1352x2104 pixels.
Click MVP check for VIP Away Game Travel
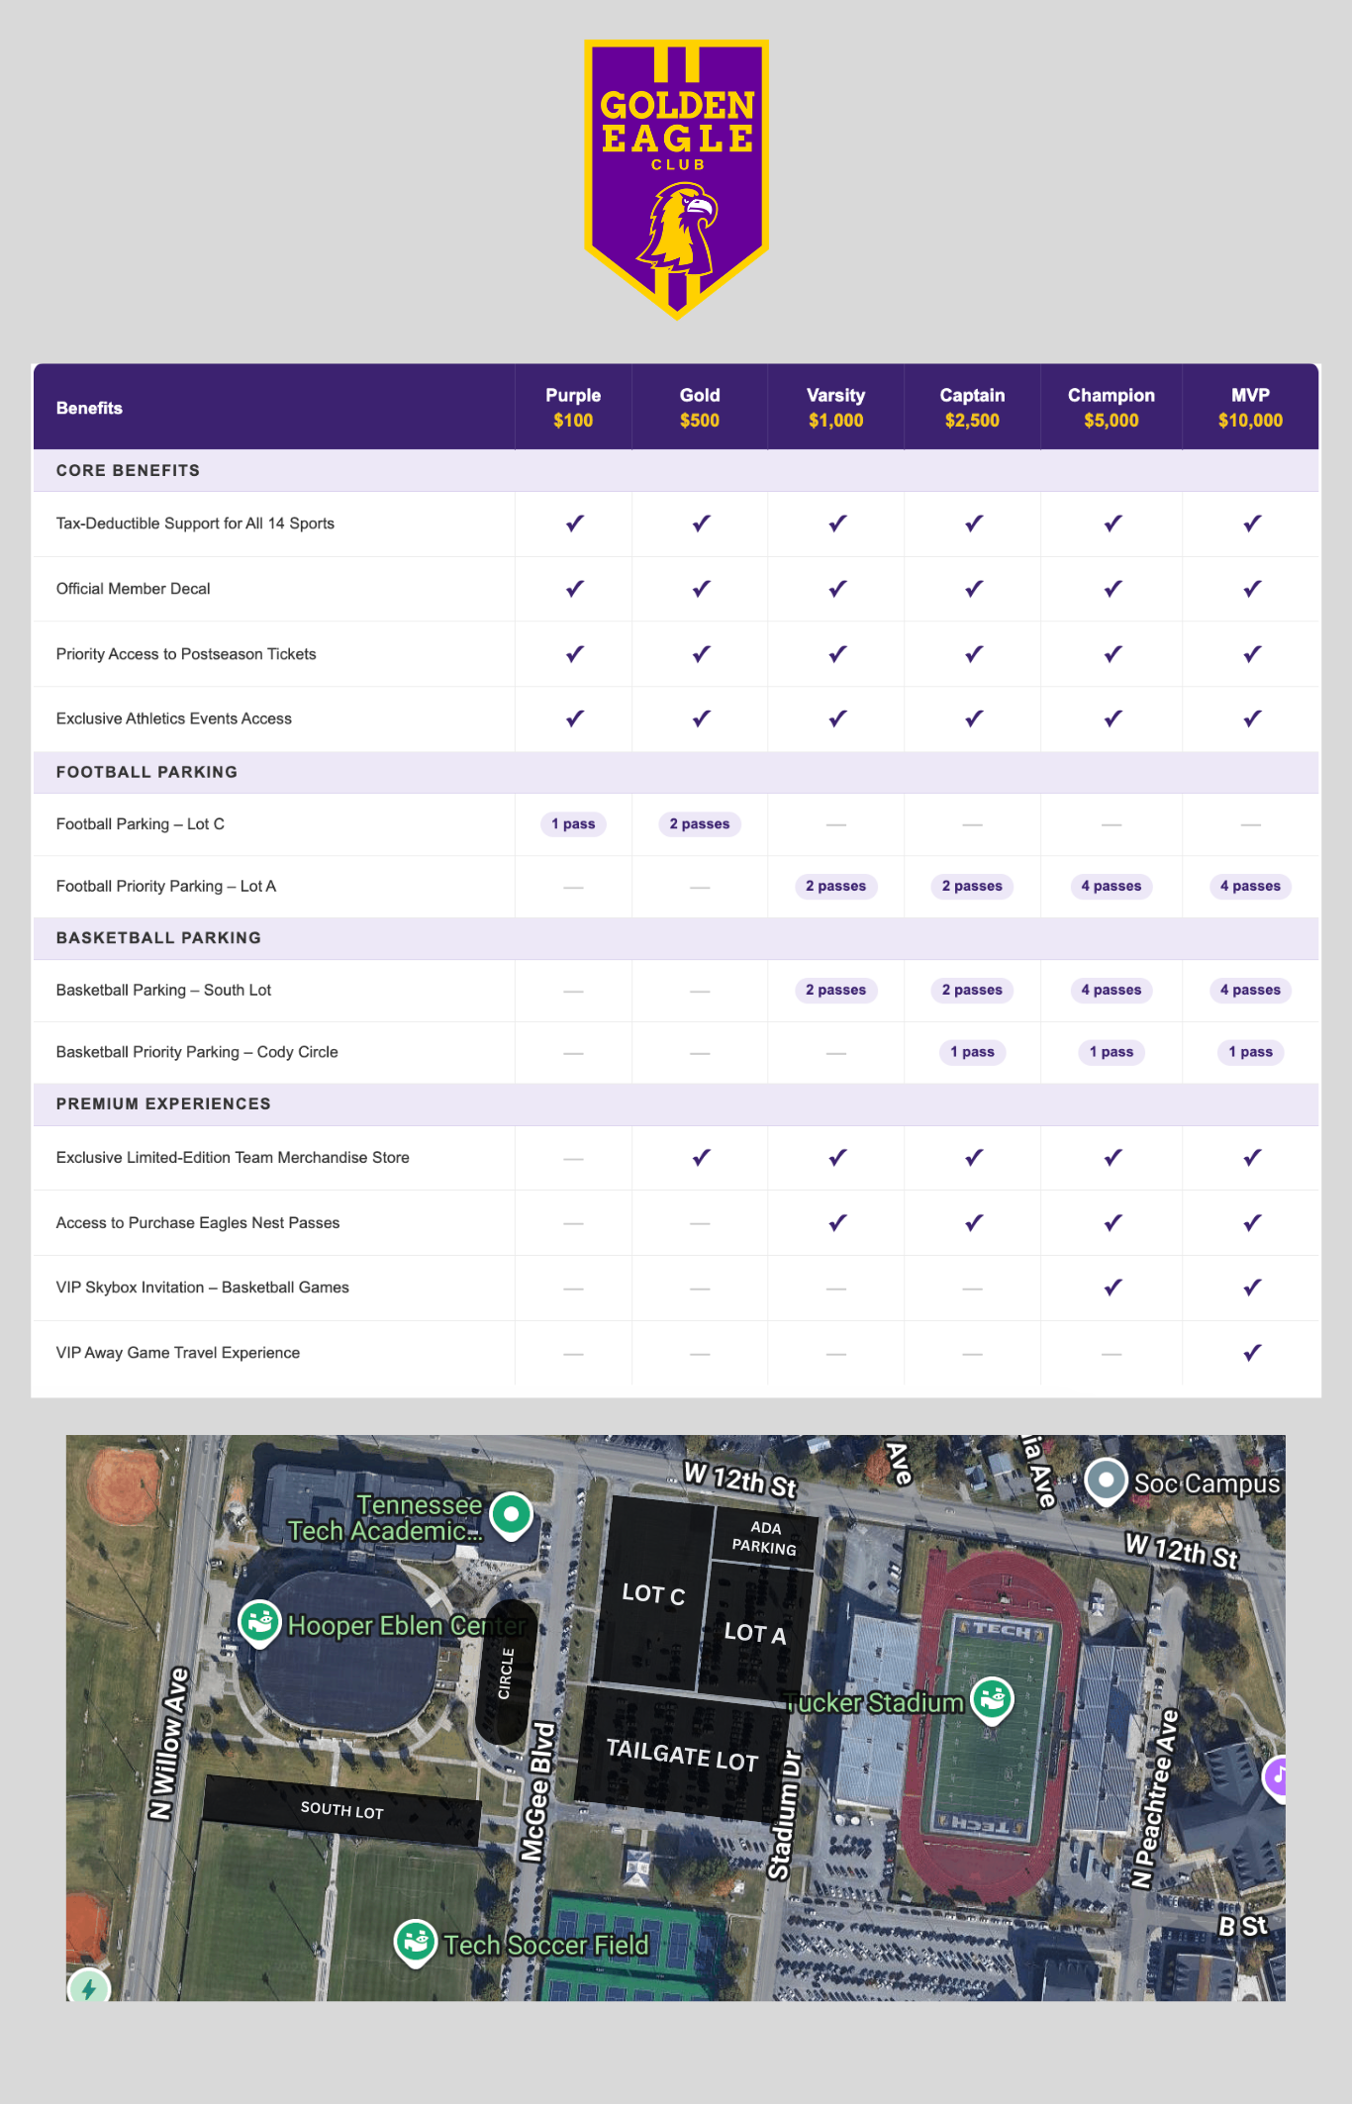pyautogui.click(x=1252, y=1353)
